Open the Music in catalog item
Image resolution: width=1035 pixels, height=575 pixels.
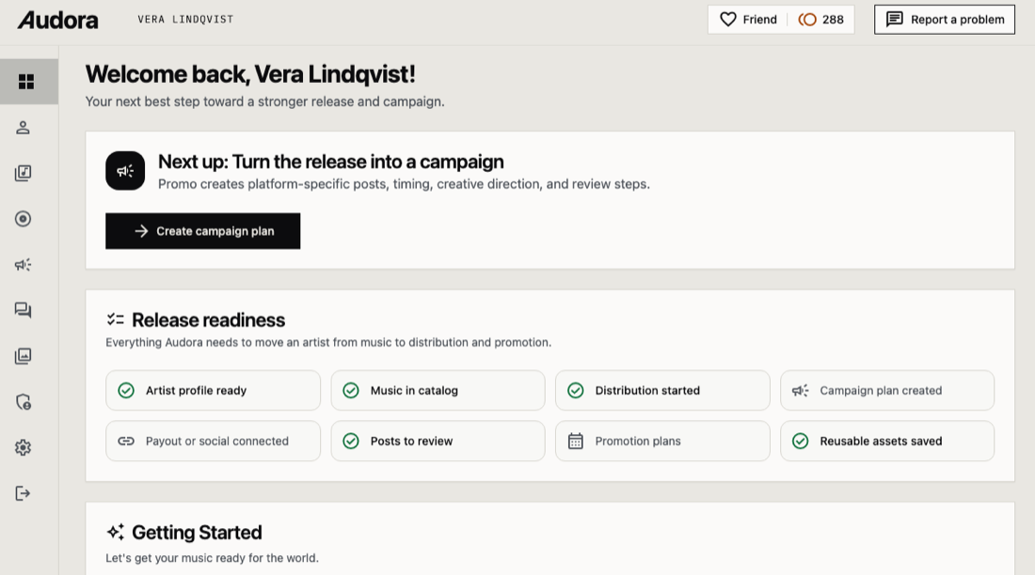438,390
